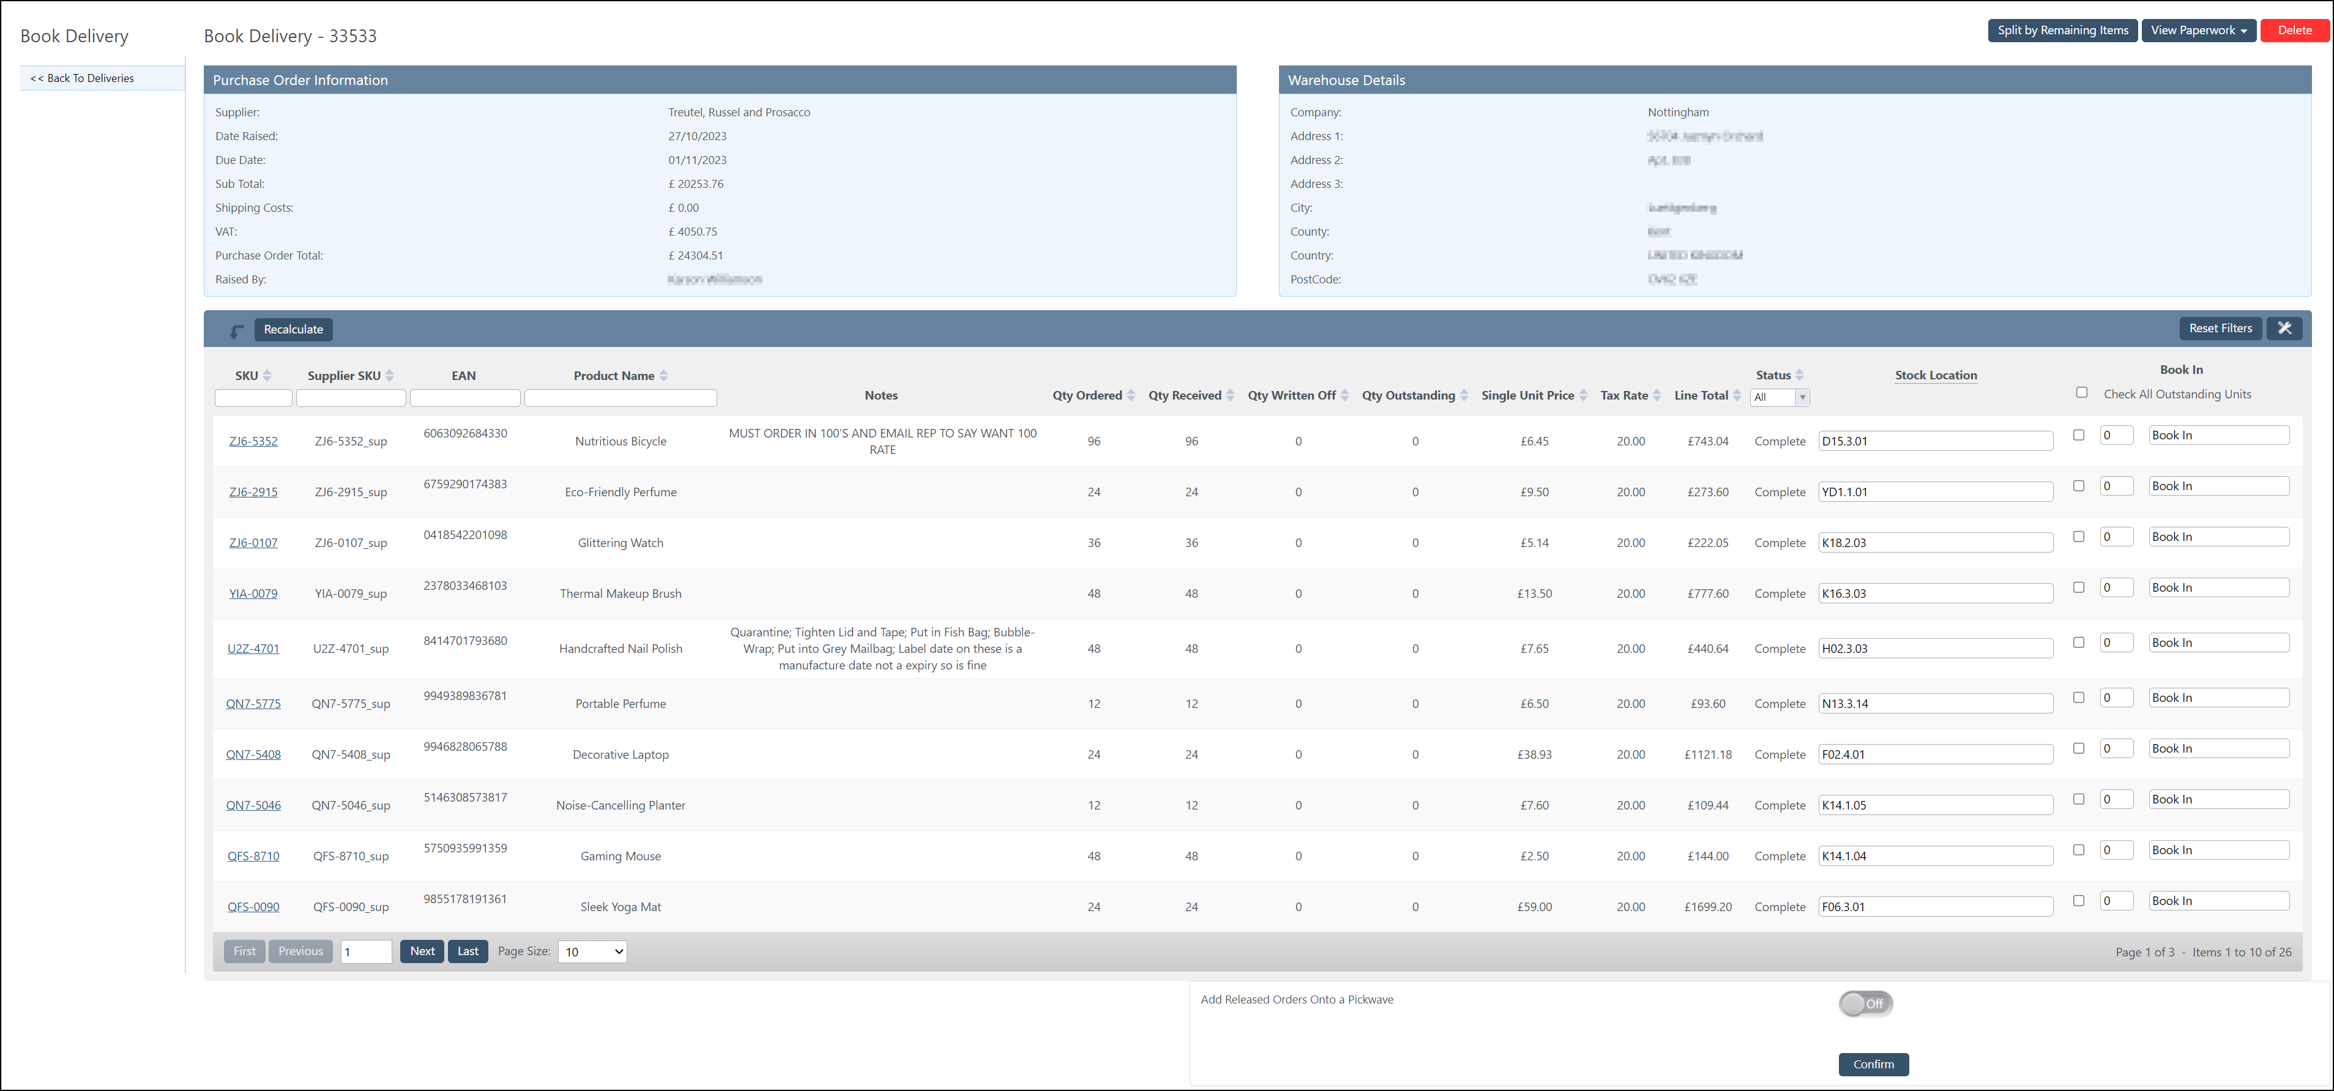Sort by Qty Ordered column arrows

click(1131, 395)
